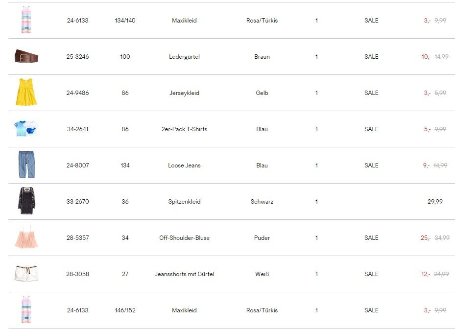Image resolution: width=455 pixels, height=329 pixels.
Task: Click the Off-Shoulder-Bluse product image
Action: (26, 237)
